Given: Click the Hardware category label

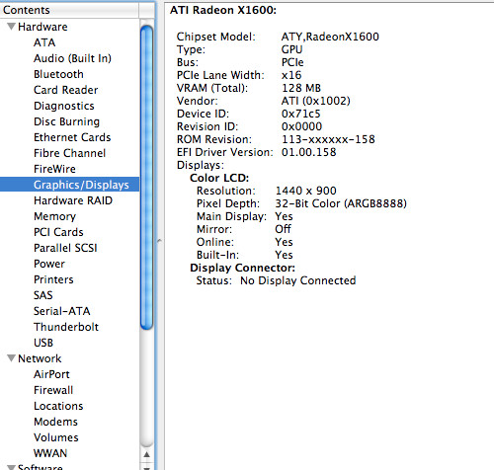Looking at the screenshot, I should coord(42,27).
